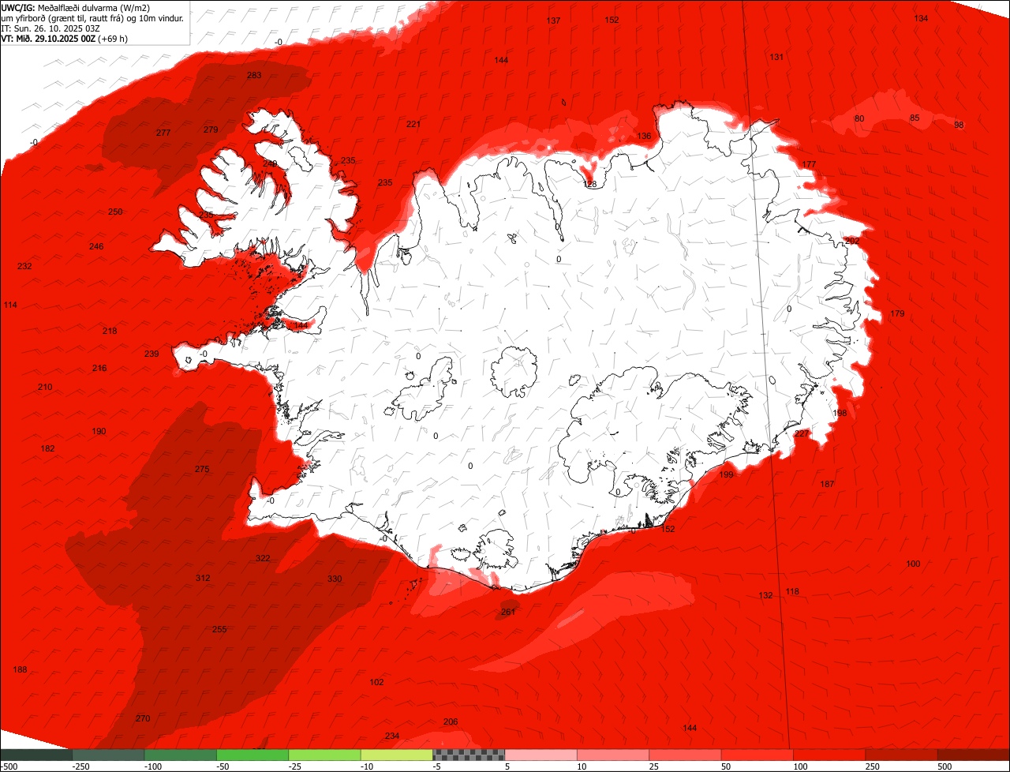Click the flux value 279
1010x772 pixels.
[x=211, y=129]
